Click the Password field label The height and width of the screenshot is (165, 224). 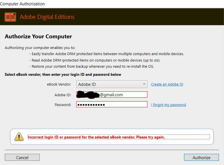63,105
